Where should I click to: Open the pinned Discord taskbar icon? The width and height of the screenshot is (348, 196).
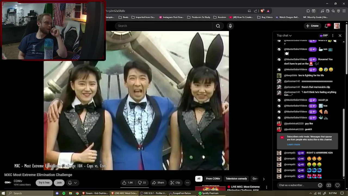click(57, 193)
